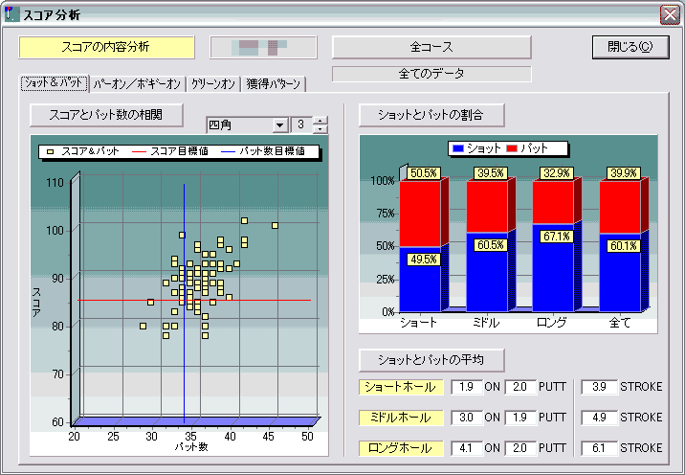Increase marker size with the up arrow
Screen dimensions: 685x475
(x=320, y=121)
